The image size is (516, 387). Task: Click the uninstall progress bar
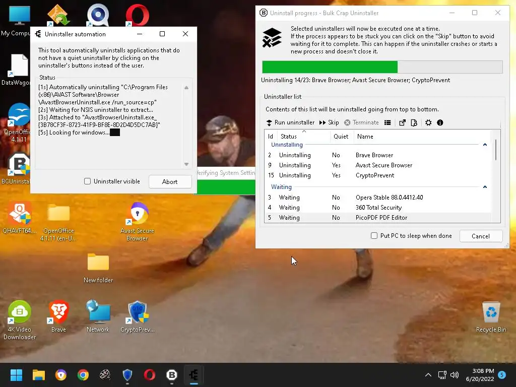382,67
